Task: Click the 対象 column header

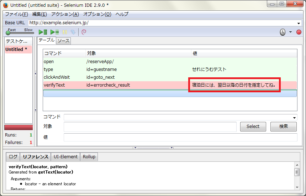Action: pyautogui.click(x=138, y=53)
